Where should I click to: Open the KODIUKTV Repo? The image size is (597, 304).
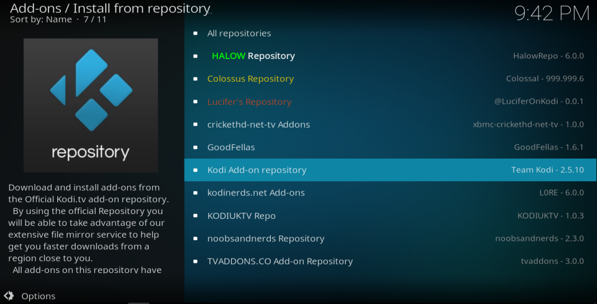pos(241,216)
